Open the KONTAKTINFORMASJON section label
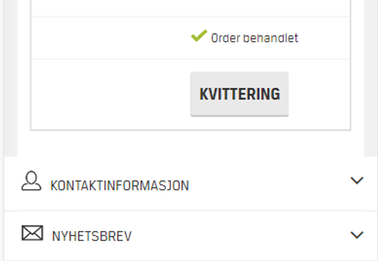 [119, 185]
